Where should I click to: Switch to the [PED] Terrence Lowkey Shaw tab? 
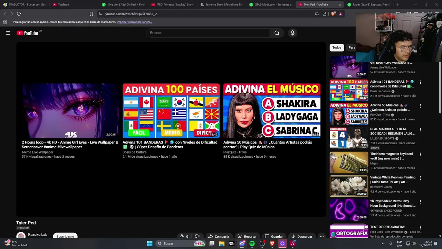pos(173,4)
